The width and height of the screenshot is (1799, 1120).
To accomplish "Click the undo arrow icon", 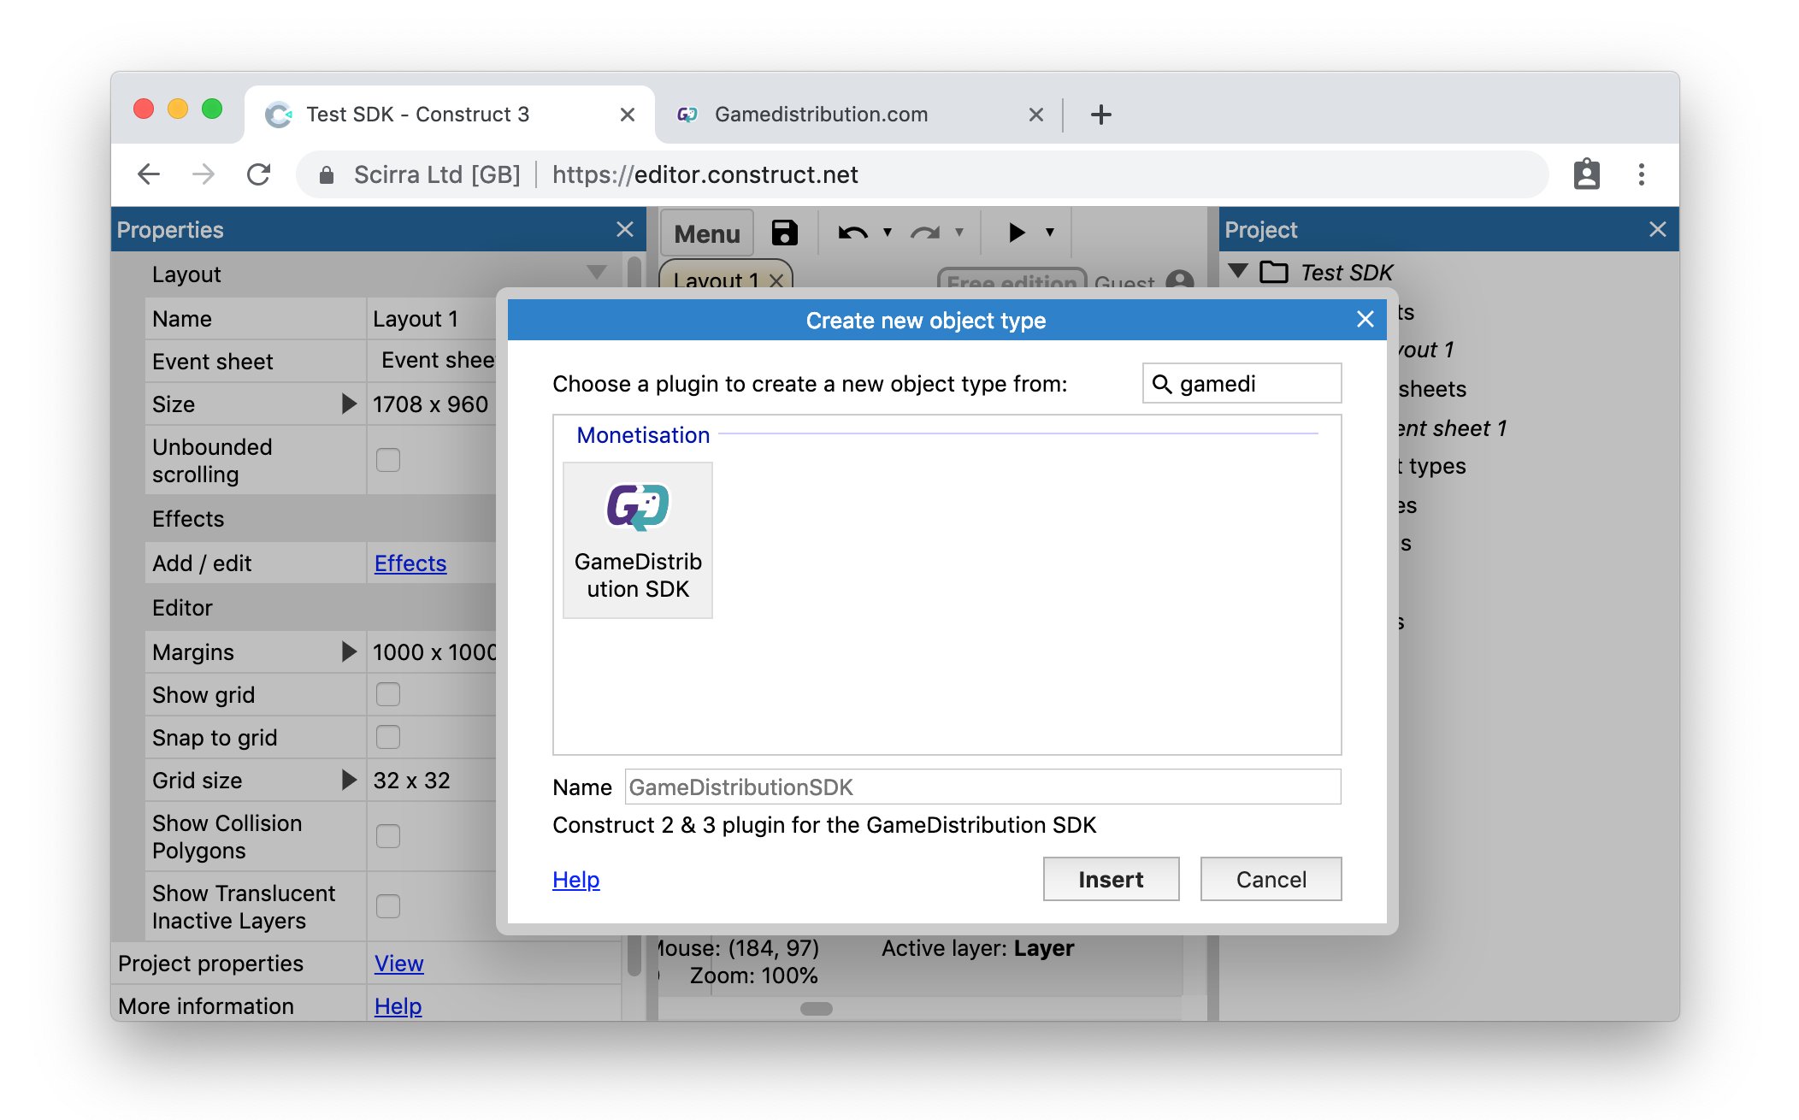I will point(852,233).
